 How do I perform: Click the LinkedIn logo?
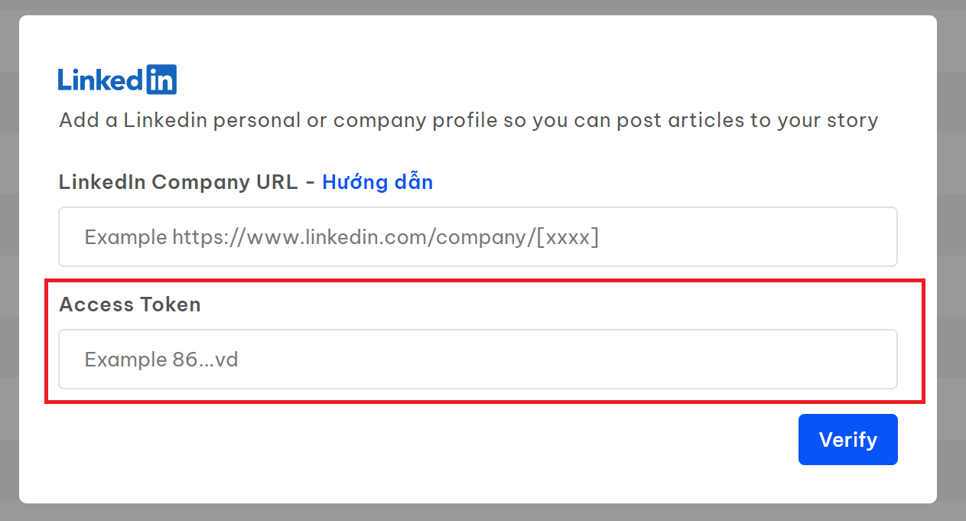(x=117, y=80)
